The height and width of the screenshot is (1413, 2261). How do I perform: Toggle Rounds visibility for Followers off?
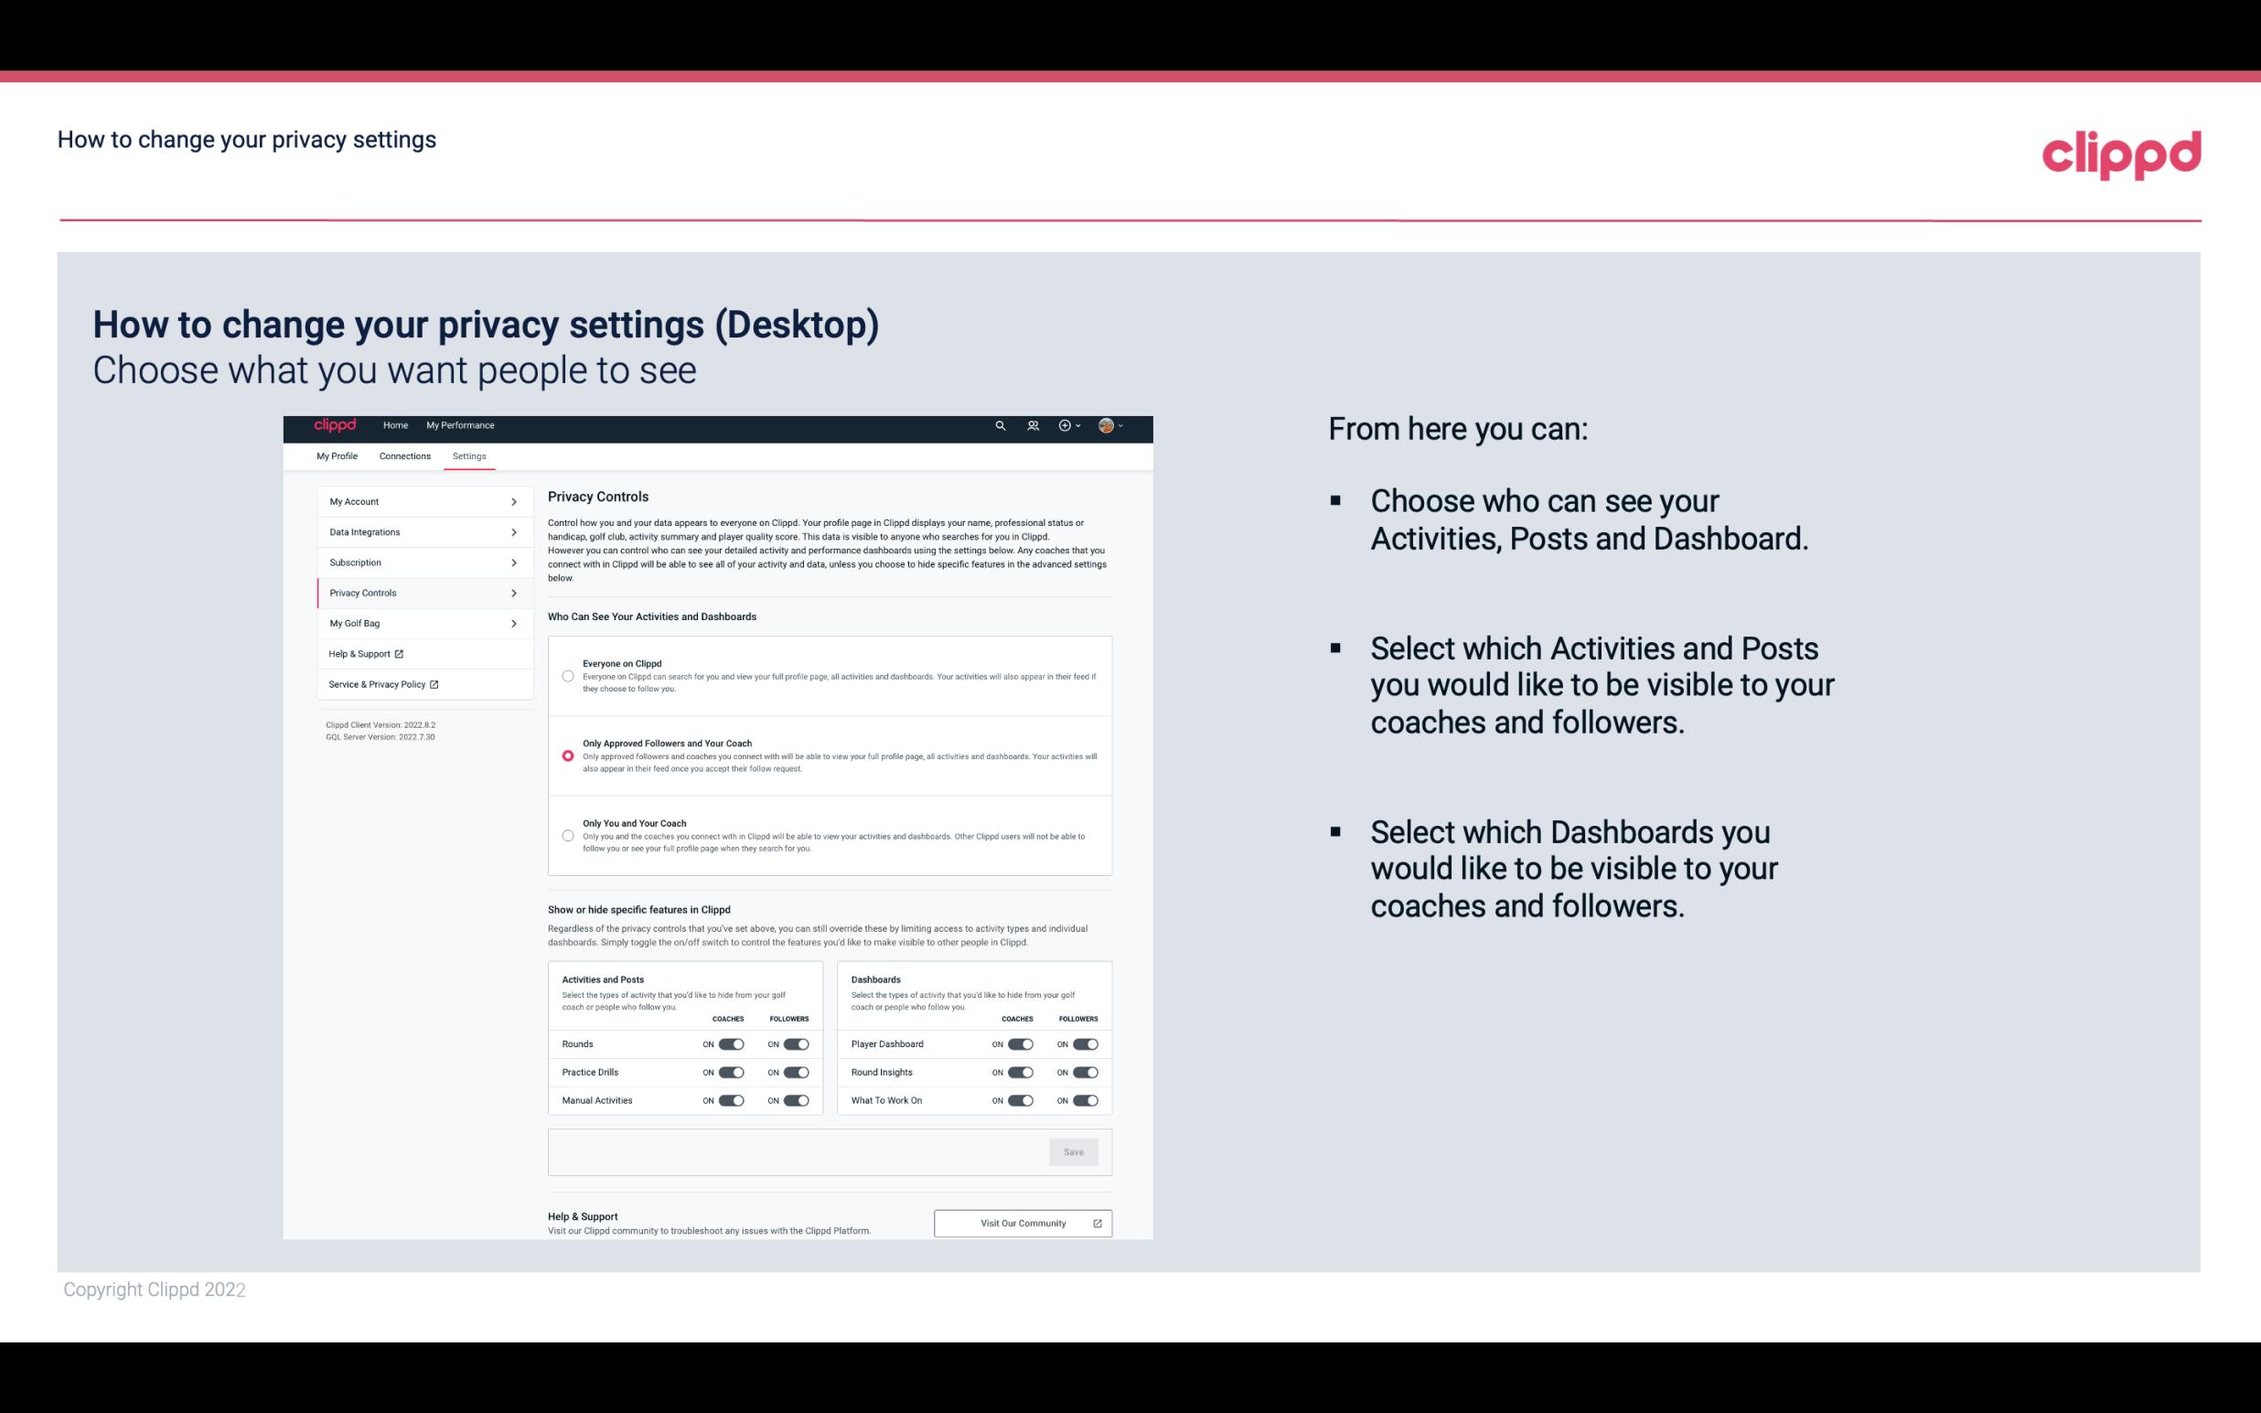(798, 1044)
